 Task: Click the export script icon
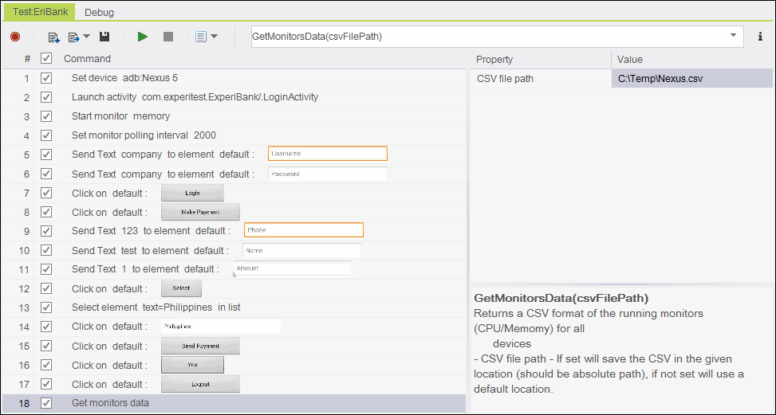[74, 37]
